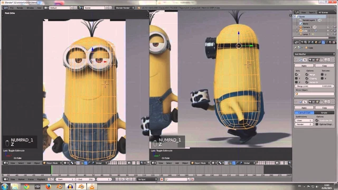The image size is (338, 190).
Task: Open the Object properties tab icon
Action: pos(316,42)
